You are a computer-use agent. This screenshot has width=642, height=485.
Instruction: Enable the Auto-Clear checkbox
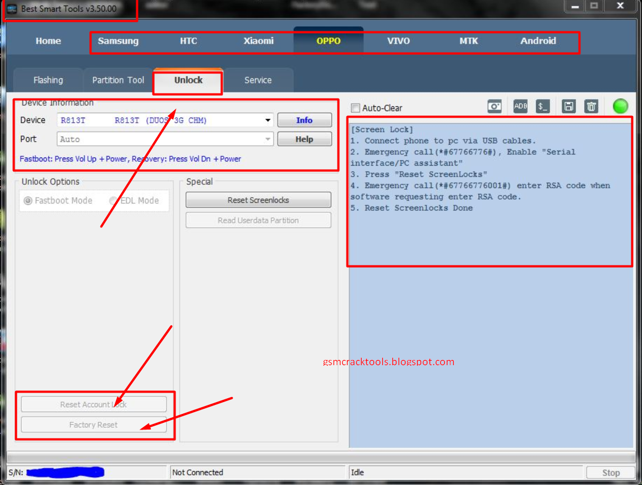click(x=355, y=108)
